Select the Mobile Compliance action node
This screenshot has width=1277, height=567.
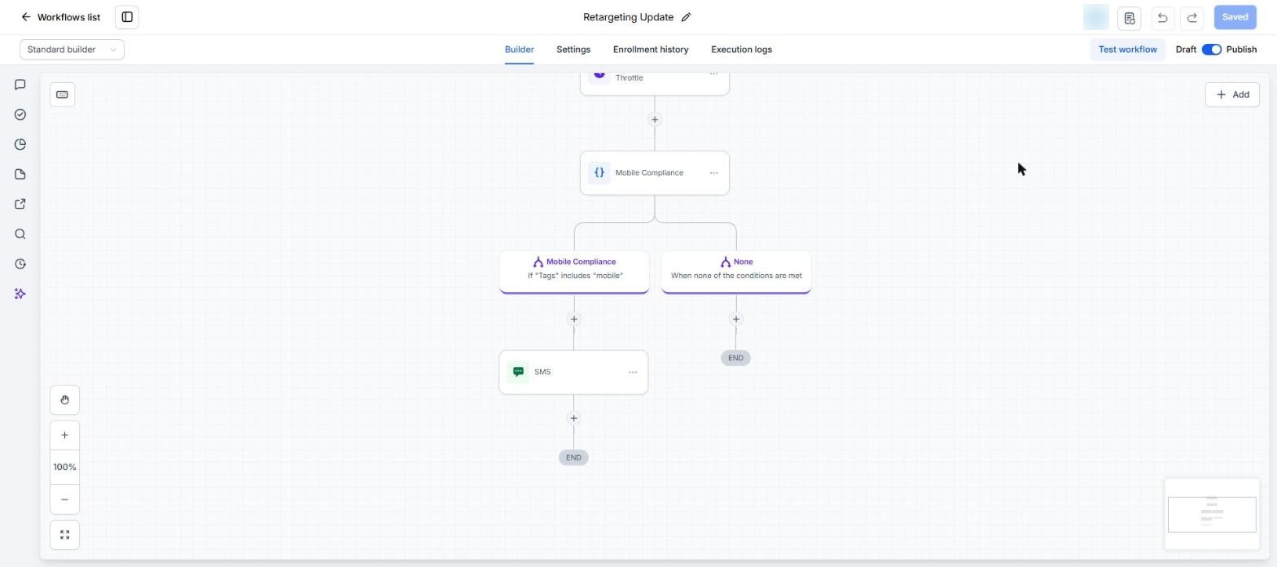654,172
